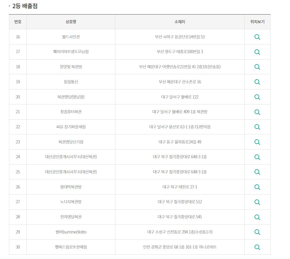Select store name 복권명당신기점
Image resolution: width=290 pixels, height=259 pixels.
pyautogui.click(x=71, y=142)
